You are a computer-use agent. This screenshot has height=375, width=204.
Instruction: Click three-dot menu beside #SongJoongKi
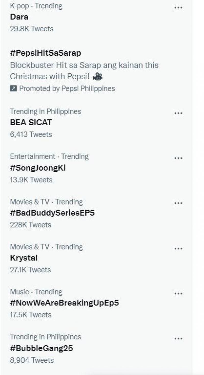point(178,158)
